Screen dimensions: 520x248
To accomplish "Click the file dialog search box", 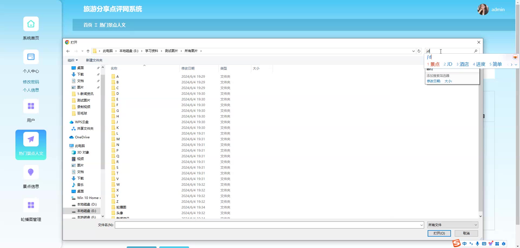I will pos(450,51).
